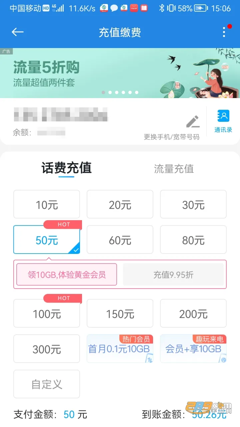The height and width of the screenshot is (427, 240).
Task: Select the 50元 HOT recharge option
Action: [47, 240]
